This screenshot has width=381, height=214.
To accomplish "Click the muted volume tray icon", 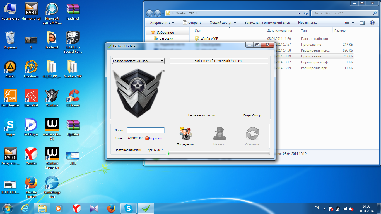I will (x=351, y=208).
